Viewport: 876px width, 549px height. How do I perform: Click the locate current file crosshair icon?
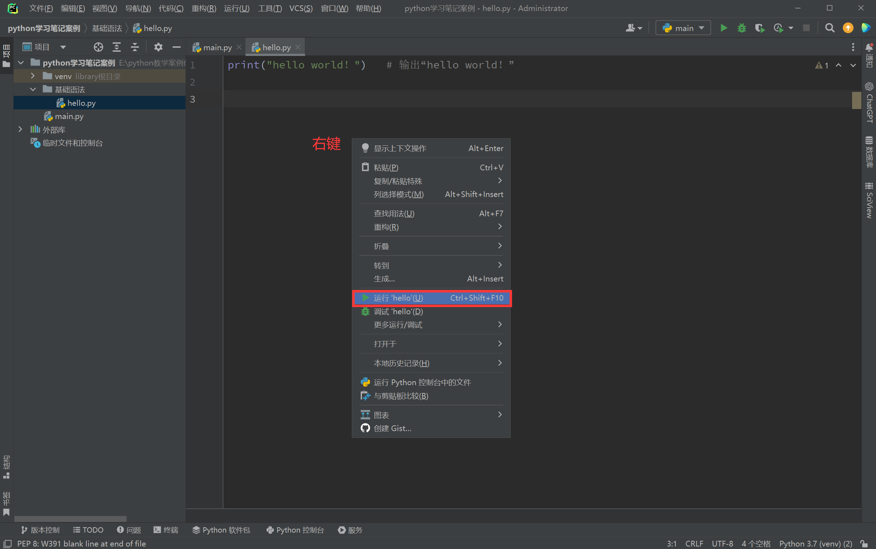click(x=98, y=47)
